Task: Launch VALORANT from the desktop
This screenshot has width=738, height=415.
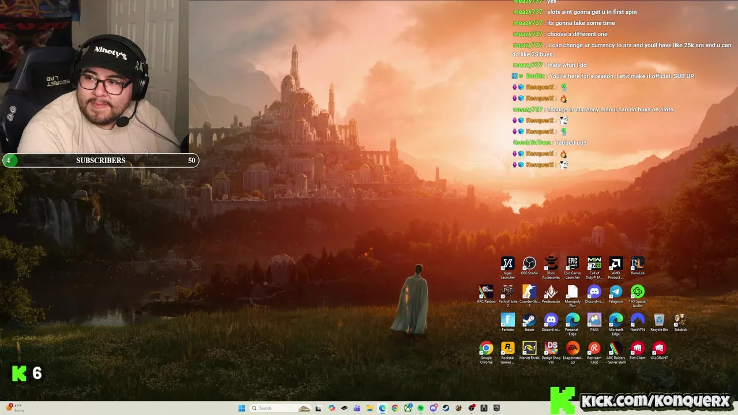Action: coord(659,350)
